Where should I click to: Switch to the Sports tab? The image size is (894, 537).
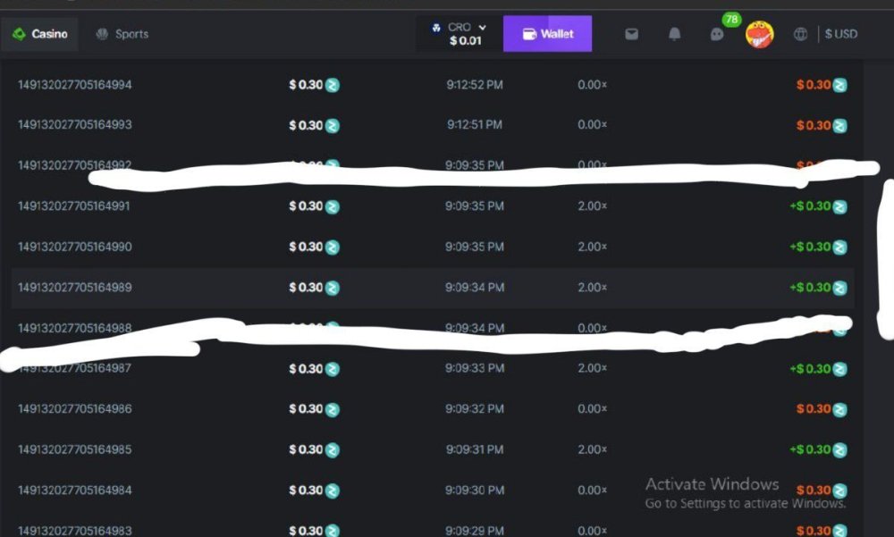122,34
